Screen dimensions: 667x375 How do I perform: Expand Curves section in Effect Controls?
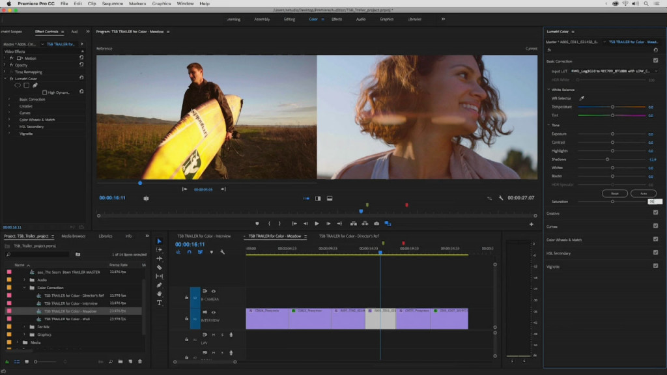click(x=9, y=113)
